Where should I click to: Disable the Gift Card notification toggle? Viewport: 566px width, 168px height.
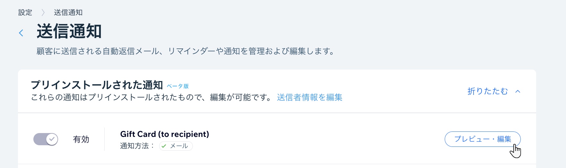[46, 139]
